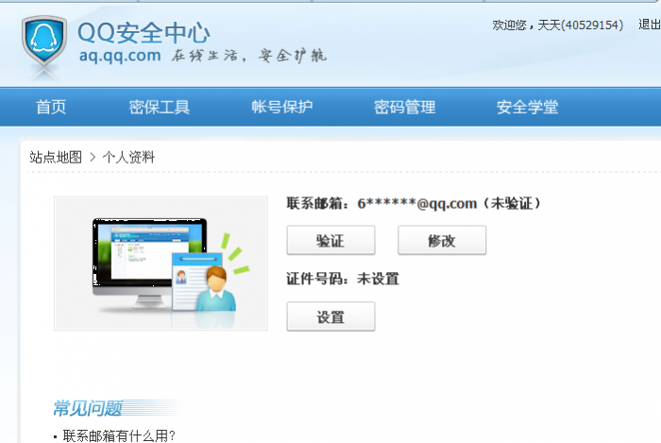Open the 首页 navigation tab
The width and height of the screenshot is (661, 443).
tap(51, 107)
